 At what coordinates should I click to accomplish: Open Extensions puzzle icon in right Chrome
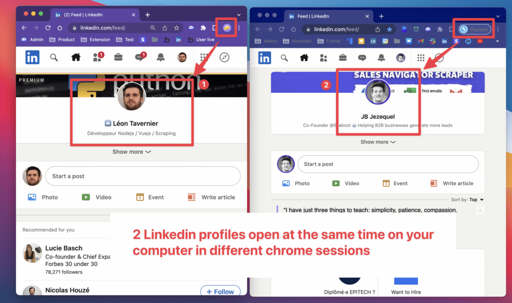tap(440, 29)
